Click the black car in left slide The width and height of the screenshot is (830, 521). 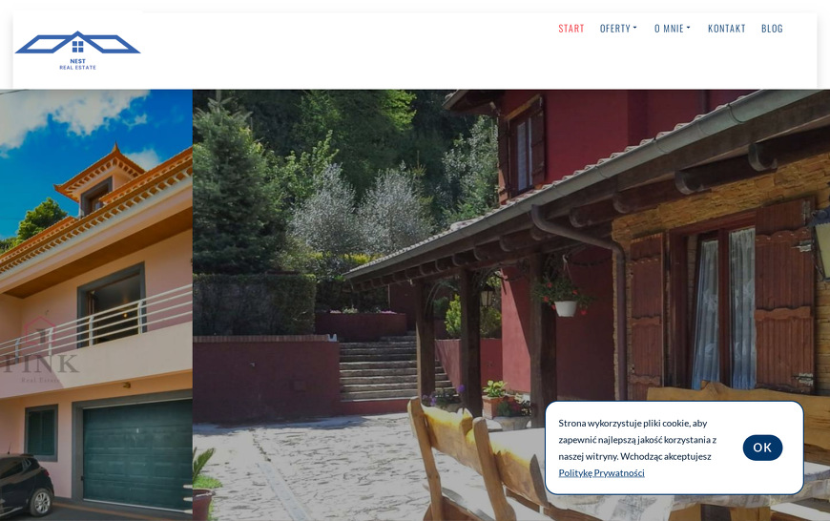(x=26, y=485)
